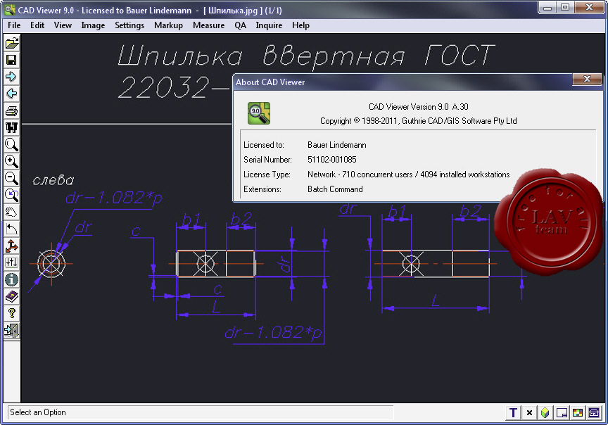Click the 'Bauer Lindemann' licensee name

tap(337, 145)
